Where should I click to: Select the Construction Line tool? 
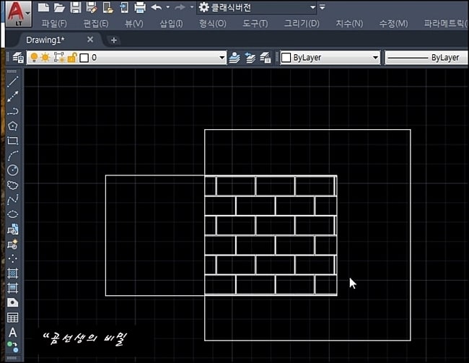pyautogui.click(x=12, y=97)
